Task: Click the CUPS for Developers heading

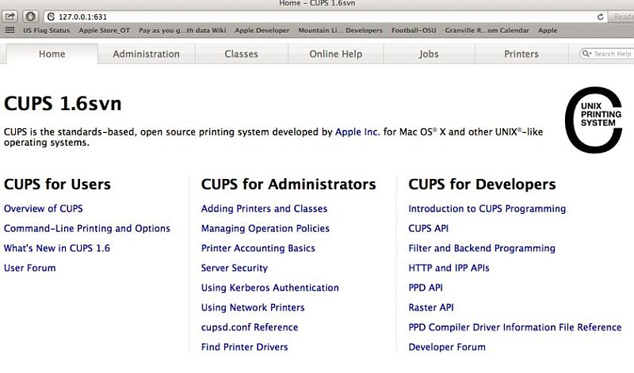Action: tap(482, 185)
